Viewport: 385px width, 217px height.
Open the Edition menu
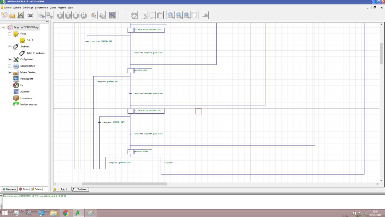click(x=17, y=8)
